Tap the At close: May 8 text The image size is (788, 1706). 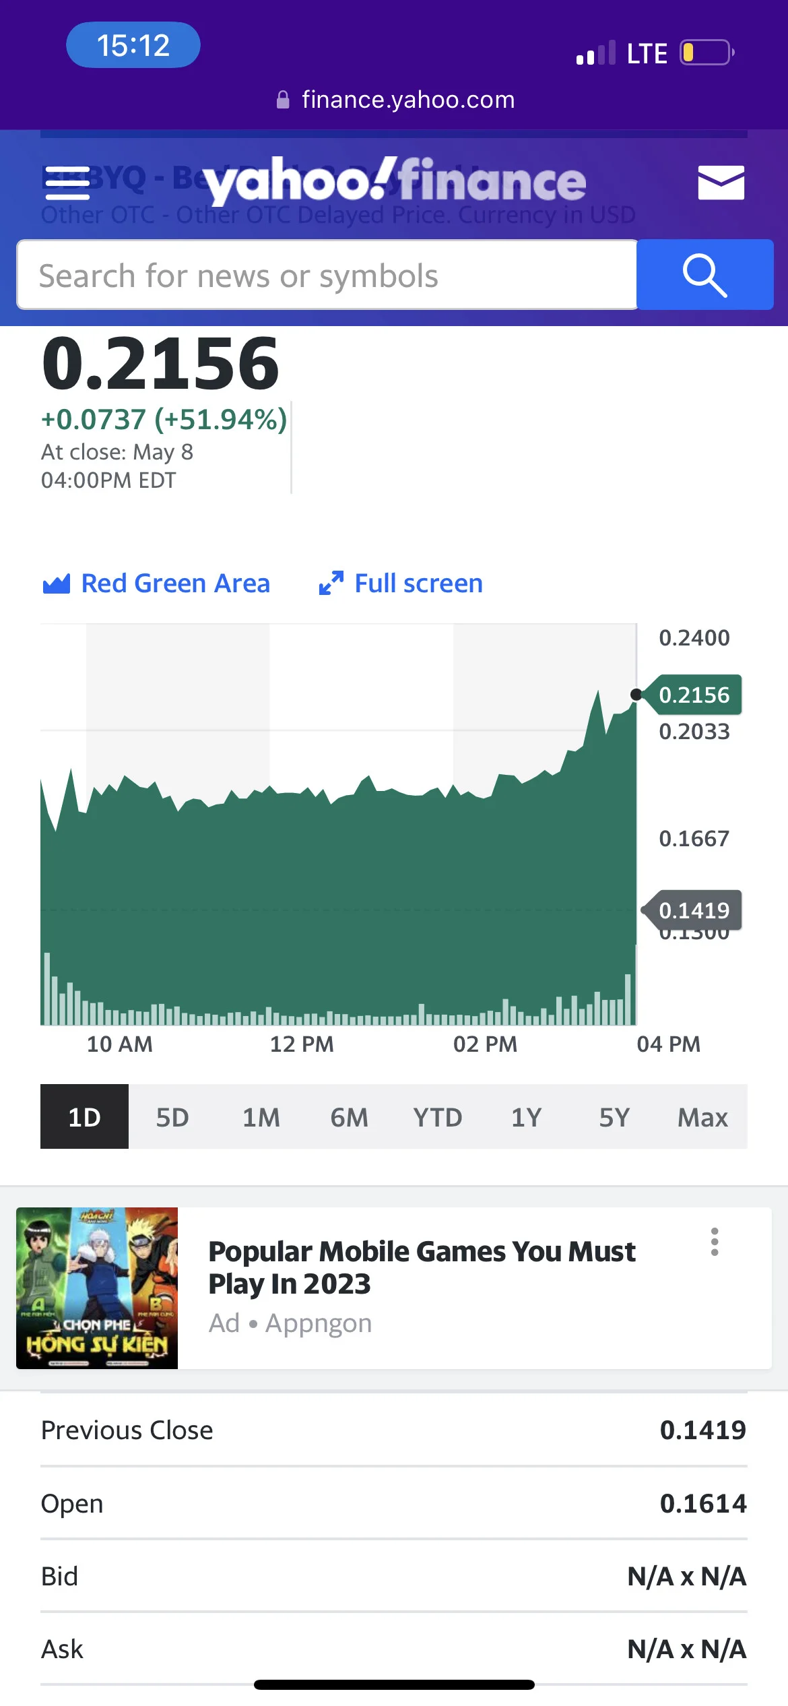click(x=117, y=451)
